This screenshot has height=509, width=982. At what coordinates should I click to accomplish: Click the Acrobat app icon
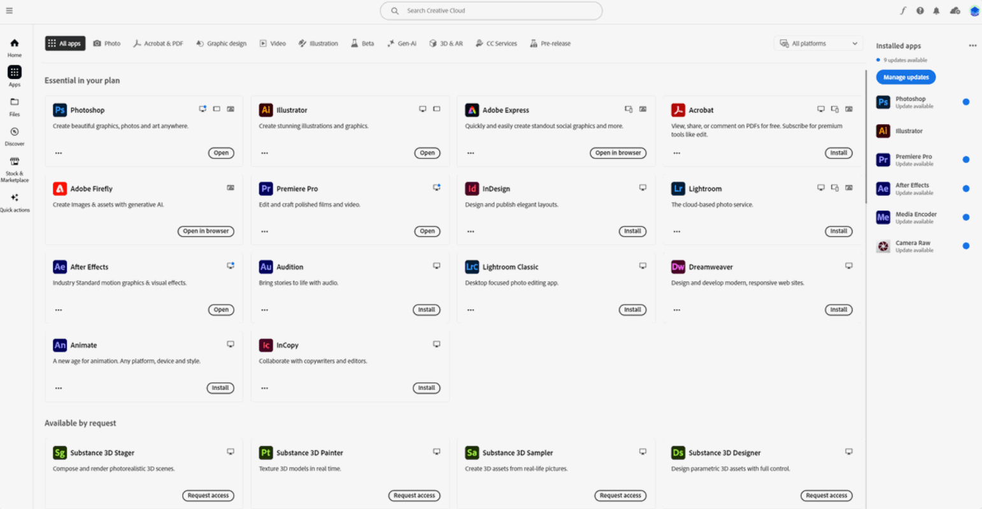tap(678, 110)
